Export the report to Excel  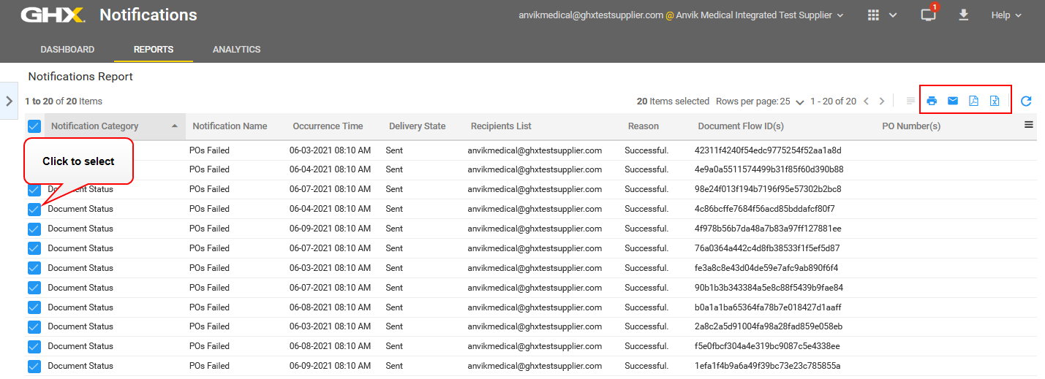[x=995, y=101]
